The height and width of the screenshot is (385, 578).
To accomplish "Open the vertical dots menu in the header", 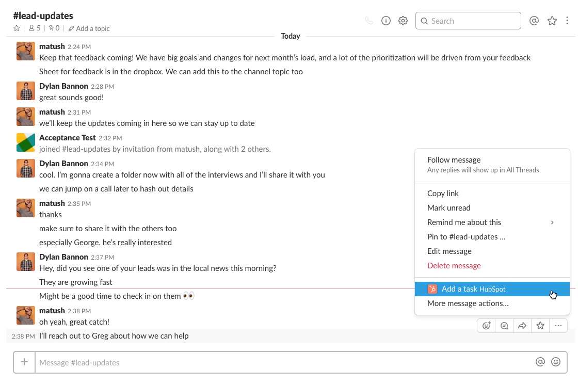I will click(568, 21).
